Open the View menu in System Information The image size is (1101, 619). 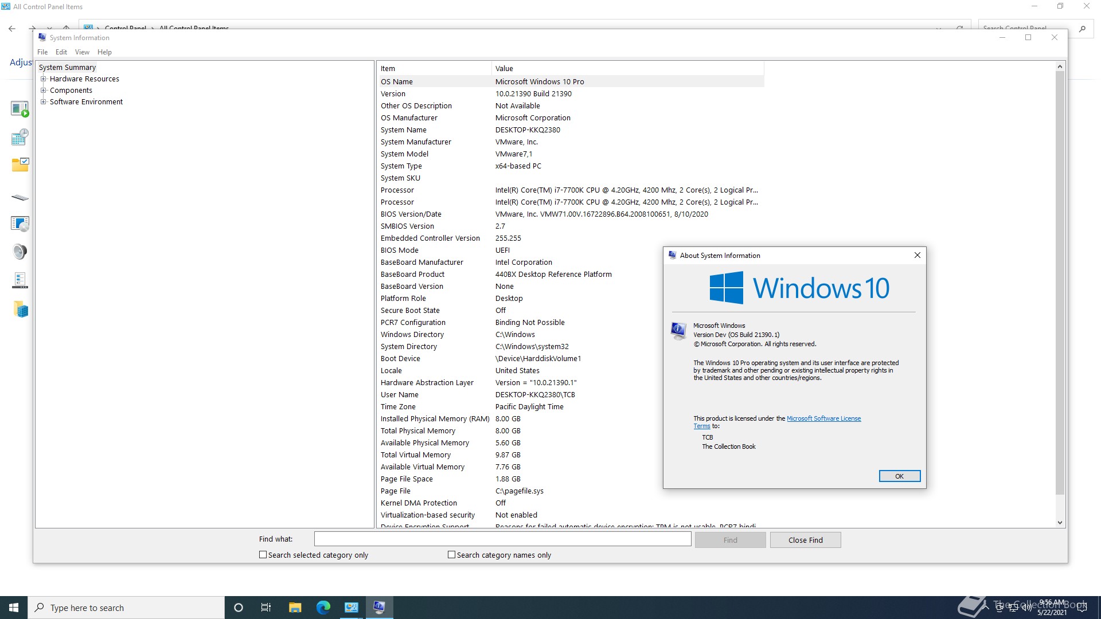point(82,52)
